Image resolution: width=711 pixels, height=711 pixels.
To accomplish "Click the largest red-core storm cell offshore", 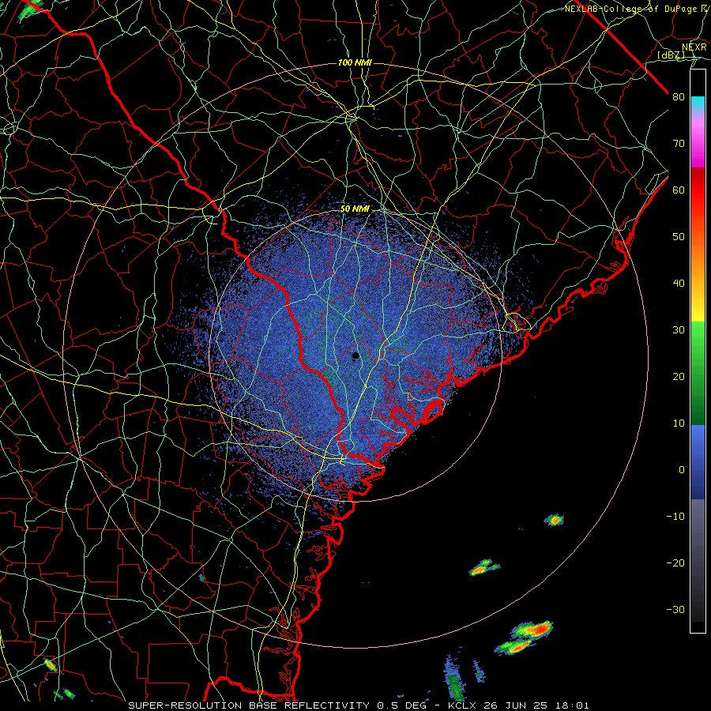I will pos(532,630).
